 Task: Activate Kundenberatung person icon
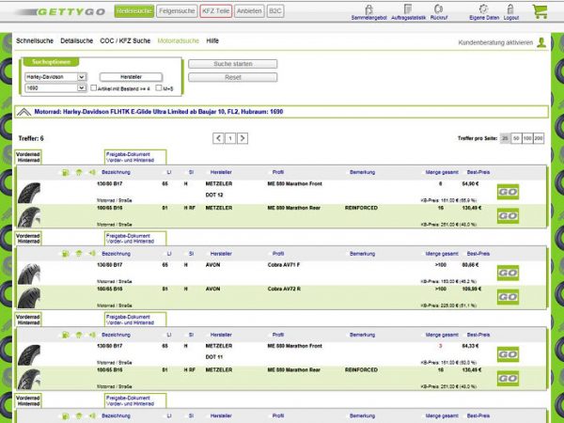coord(541,42)
